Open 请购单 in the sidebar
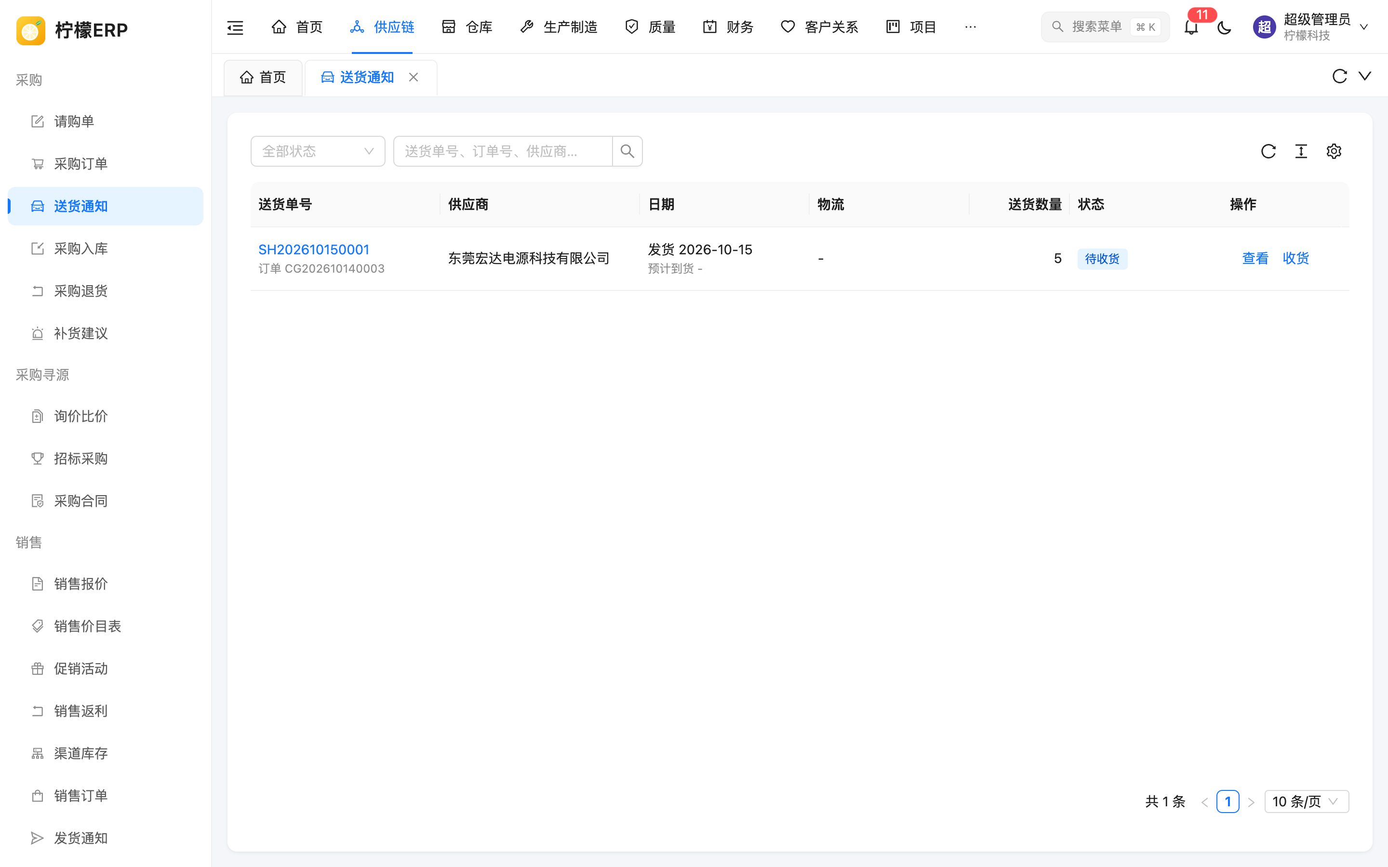The width and height of the screenshot is (1388, 867). 106,121
